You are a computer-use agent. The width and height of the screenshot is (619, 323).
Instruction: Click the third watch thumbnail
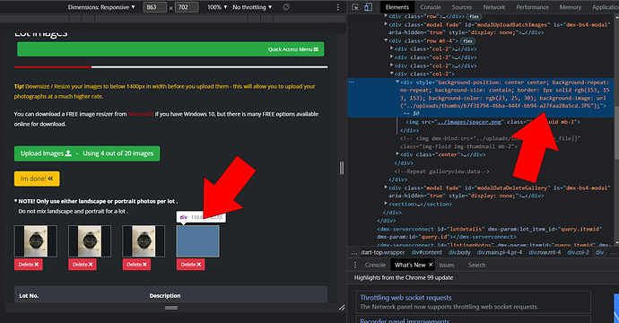[x=144, y=241]
